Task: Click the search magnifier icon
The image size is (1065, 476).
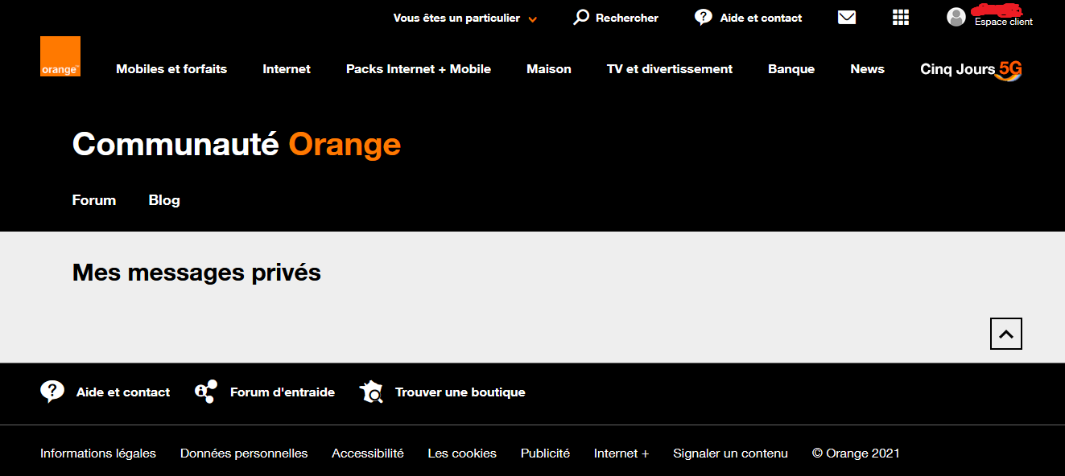Action: coord(580,17)
